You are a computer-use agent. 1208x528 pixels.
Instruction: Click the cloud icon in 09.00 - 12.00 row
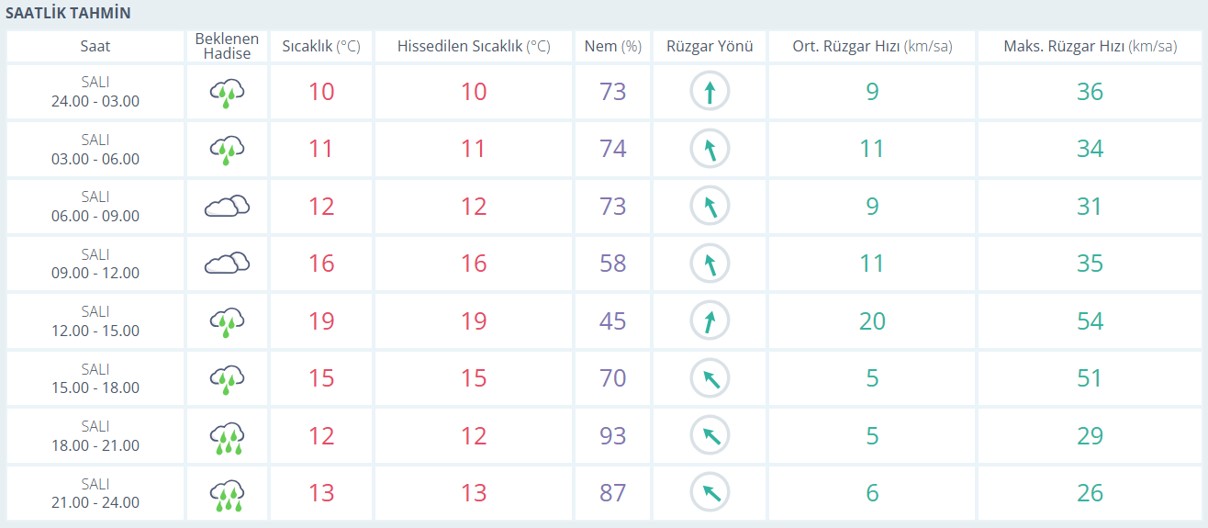click(x=227, y=264)
